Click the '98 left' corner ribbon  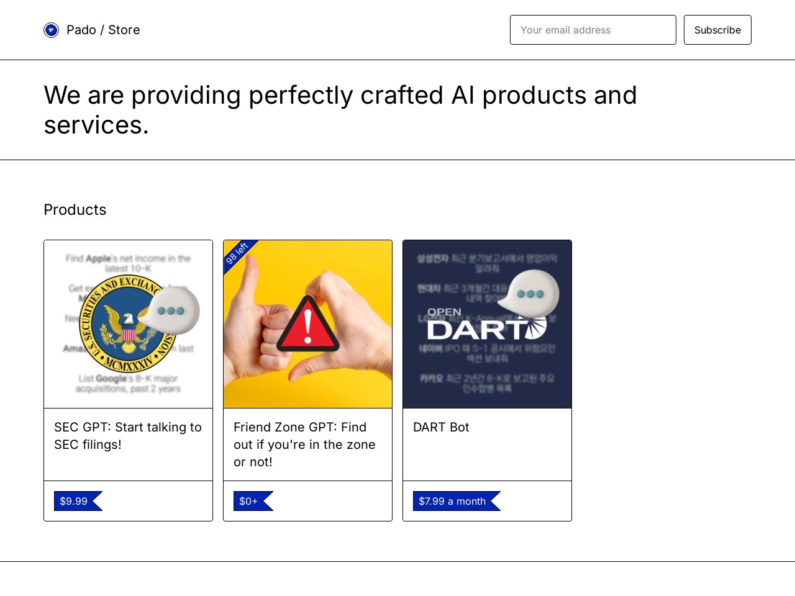[x=237, y=253]
